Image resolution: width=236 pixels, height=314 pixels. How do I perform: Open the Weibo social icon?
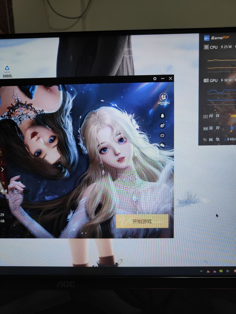[163, 126]
